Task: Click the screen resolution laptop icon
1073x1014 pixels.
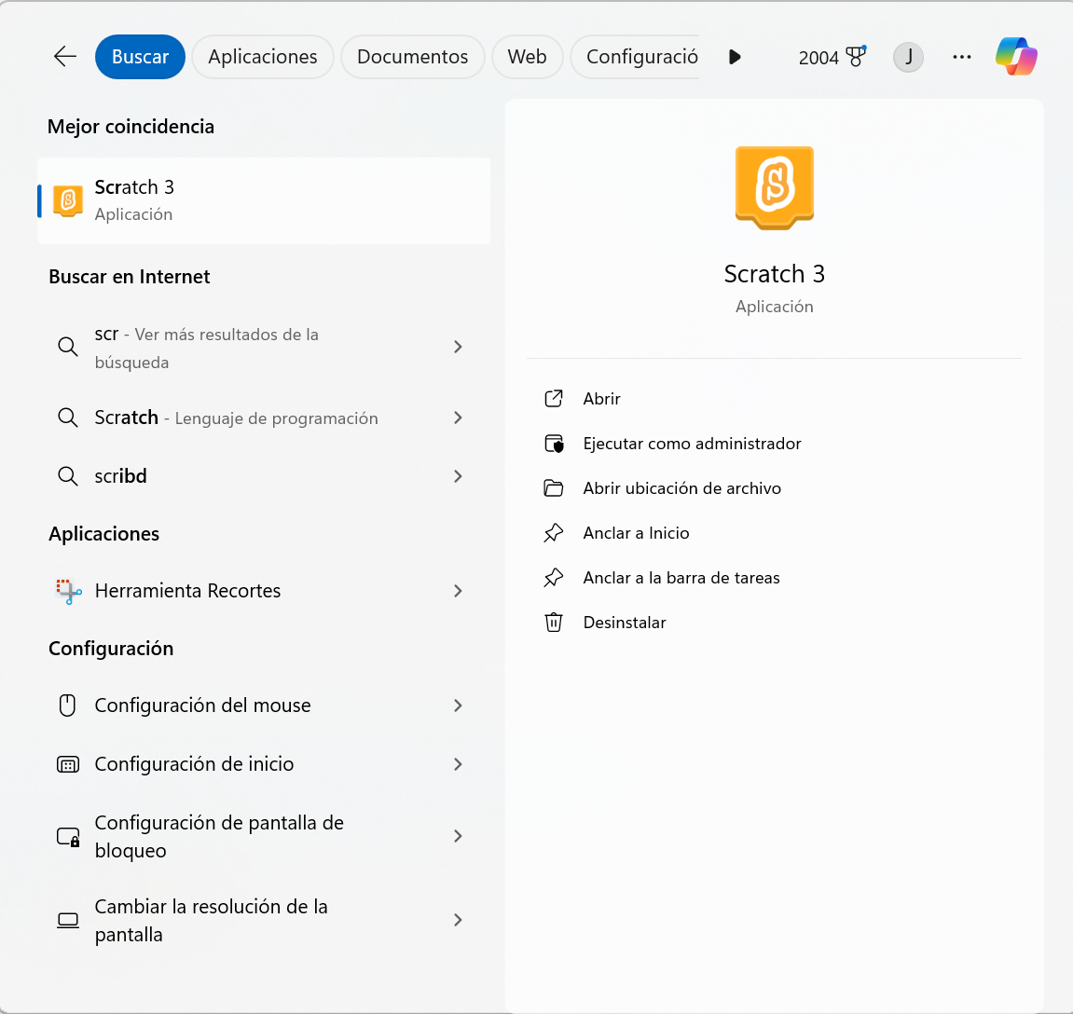Action: click(x=68, y=920)
